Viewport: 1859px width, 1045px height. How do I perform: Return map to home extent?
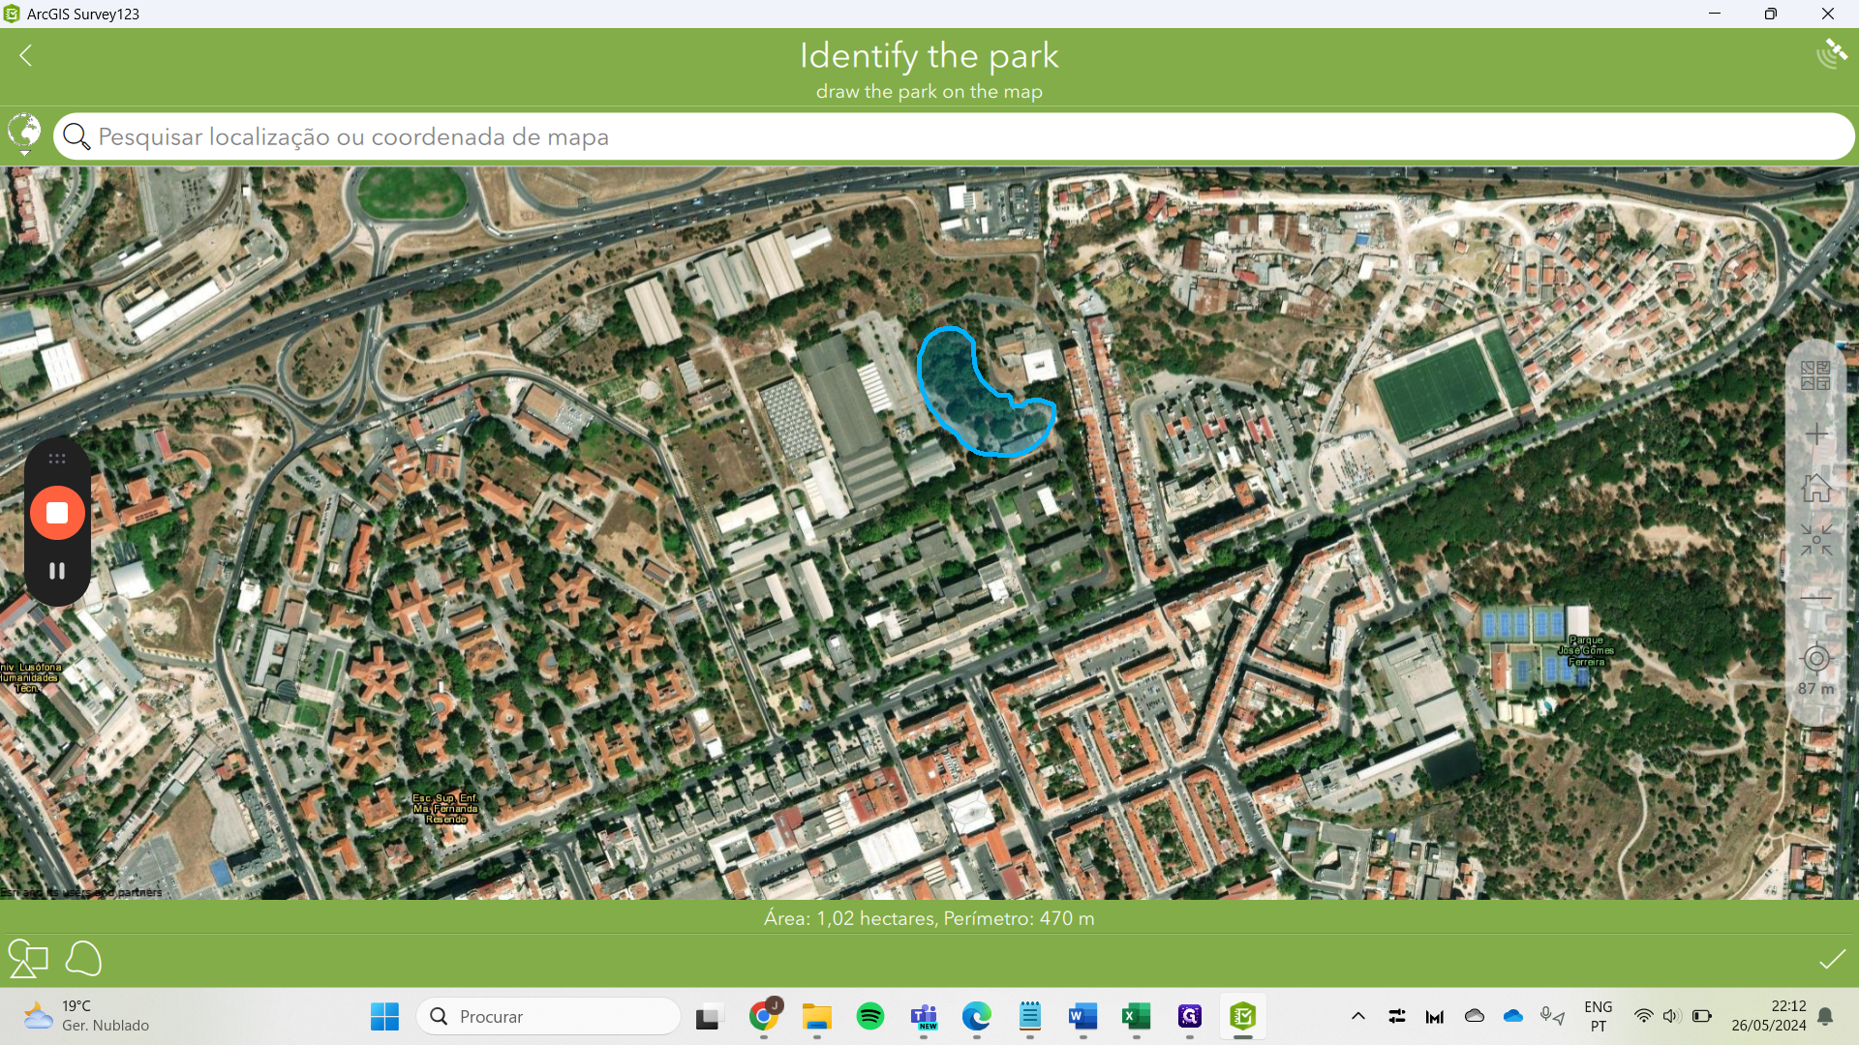click(1815, 488)
